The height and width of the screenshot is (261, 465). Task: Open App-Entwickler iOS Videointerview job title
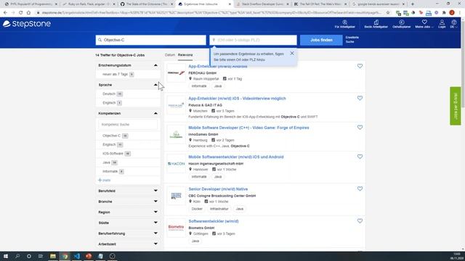238,99
